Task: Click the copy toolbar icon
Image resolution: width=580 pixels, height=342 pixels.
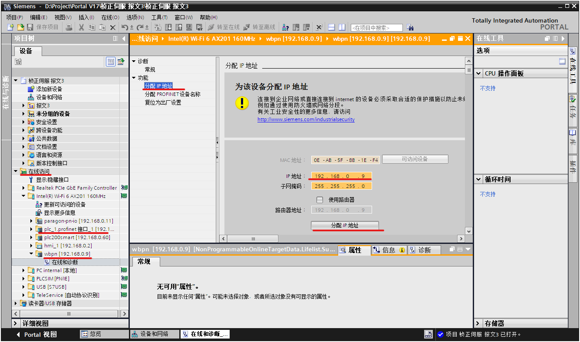Action: click(92, 27)
